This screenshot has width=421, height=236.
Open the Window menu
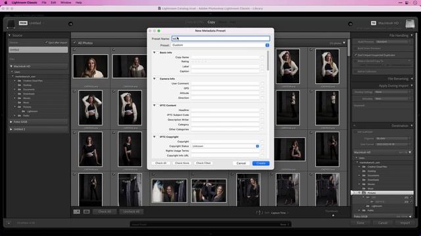tap(66, 3)
